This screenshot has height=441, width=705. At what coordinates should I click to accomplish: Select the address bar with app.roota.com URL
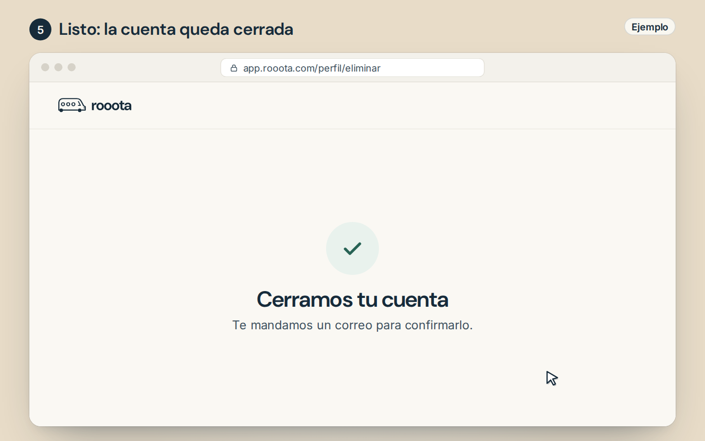352,68
